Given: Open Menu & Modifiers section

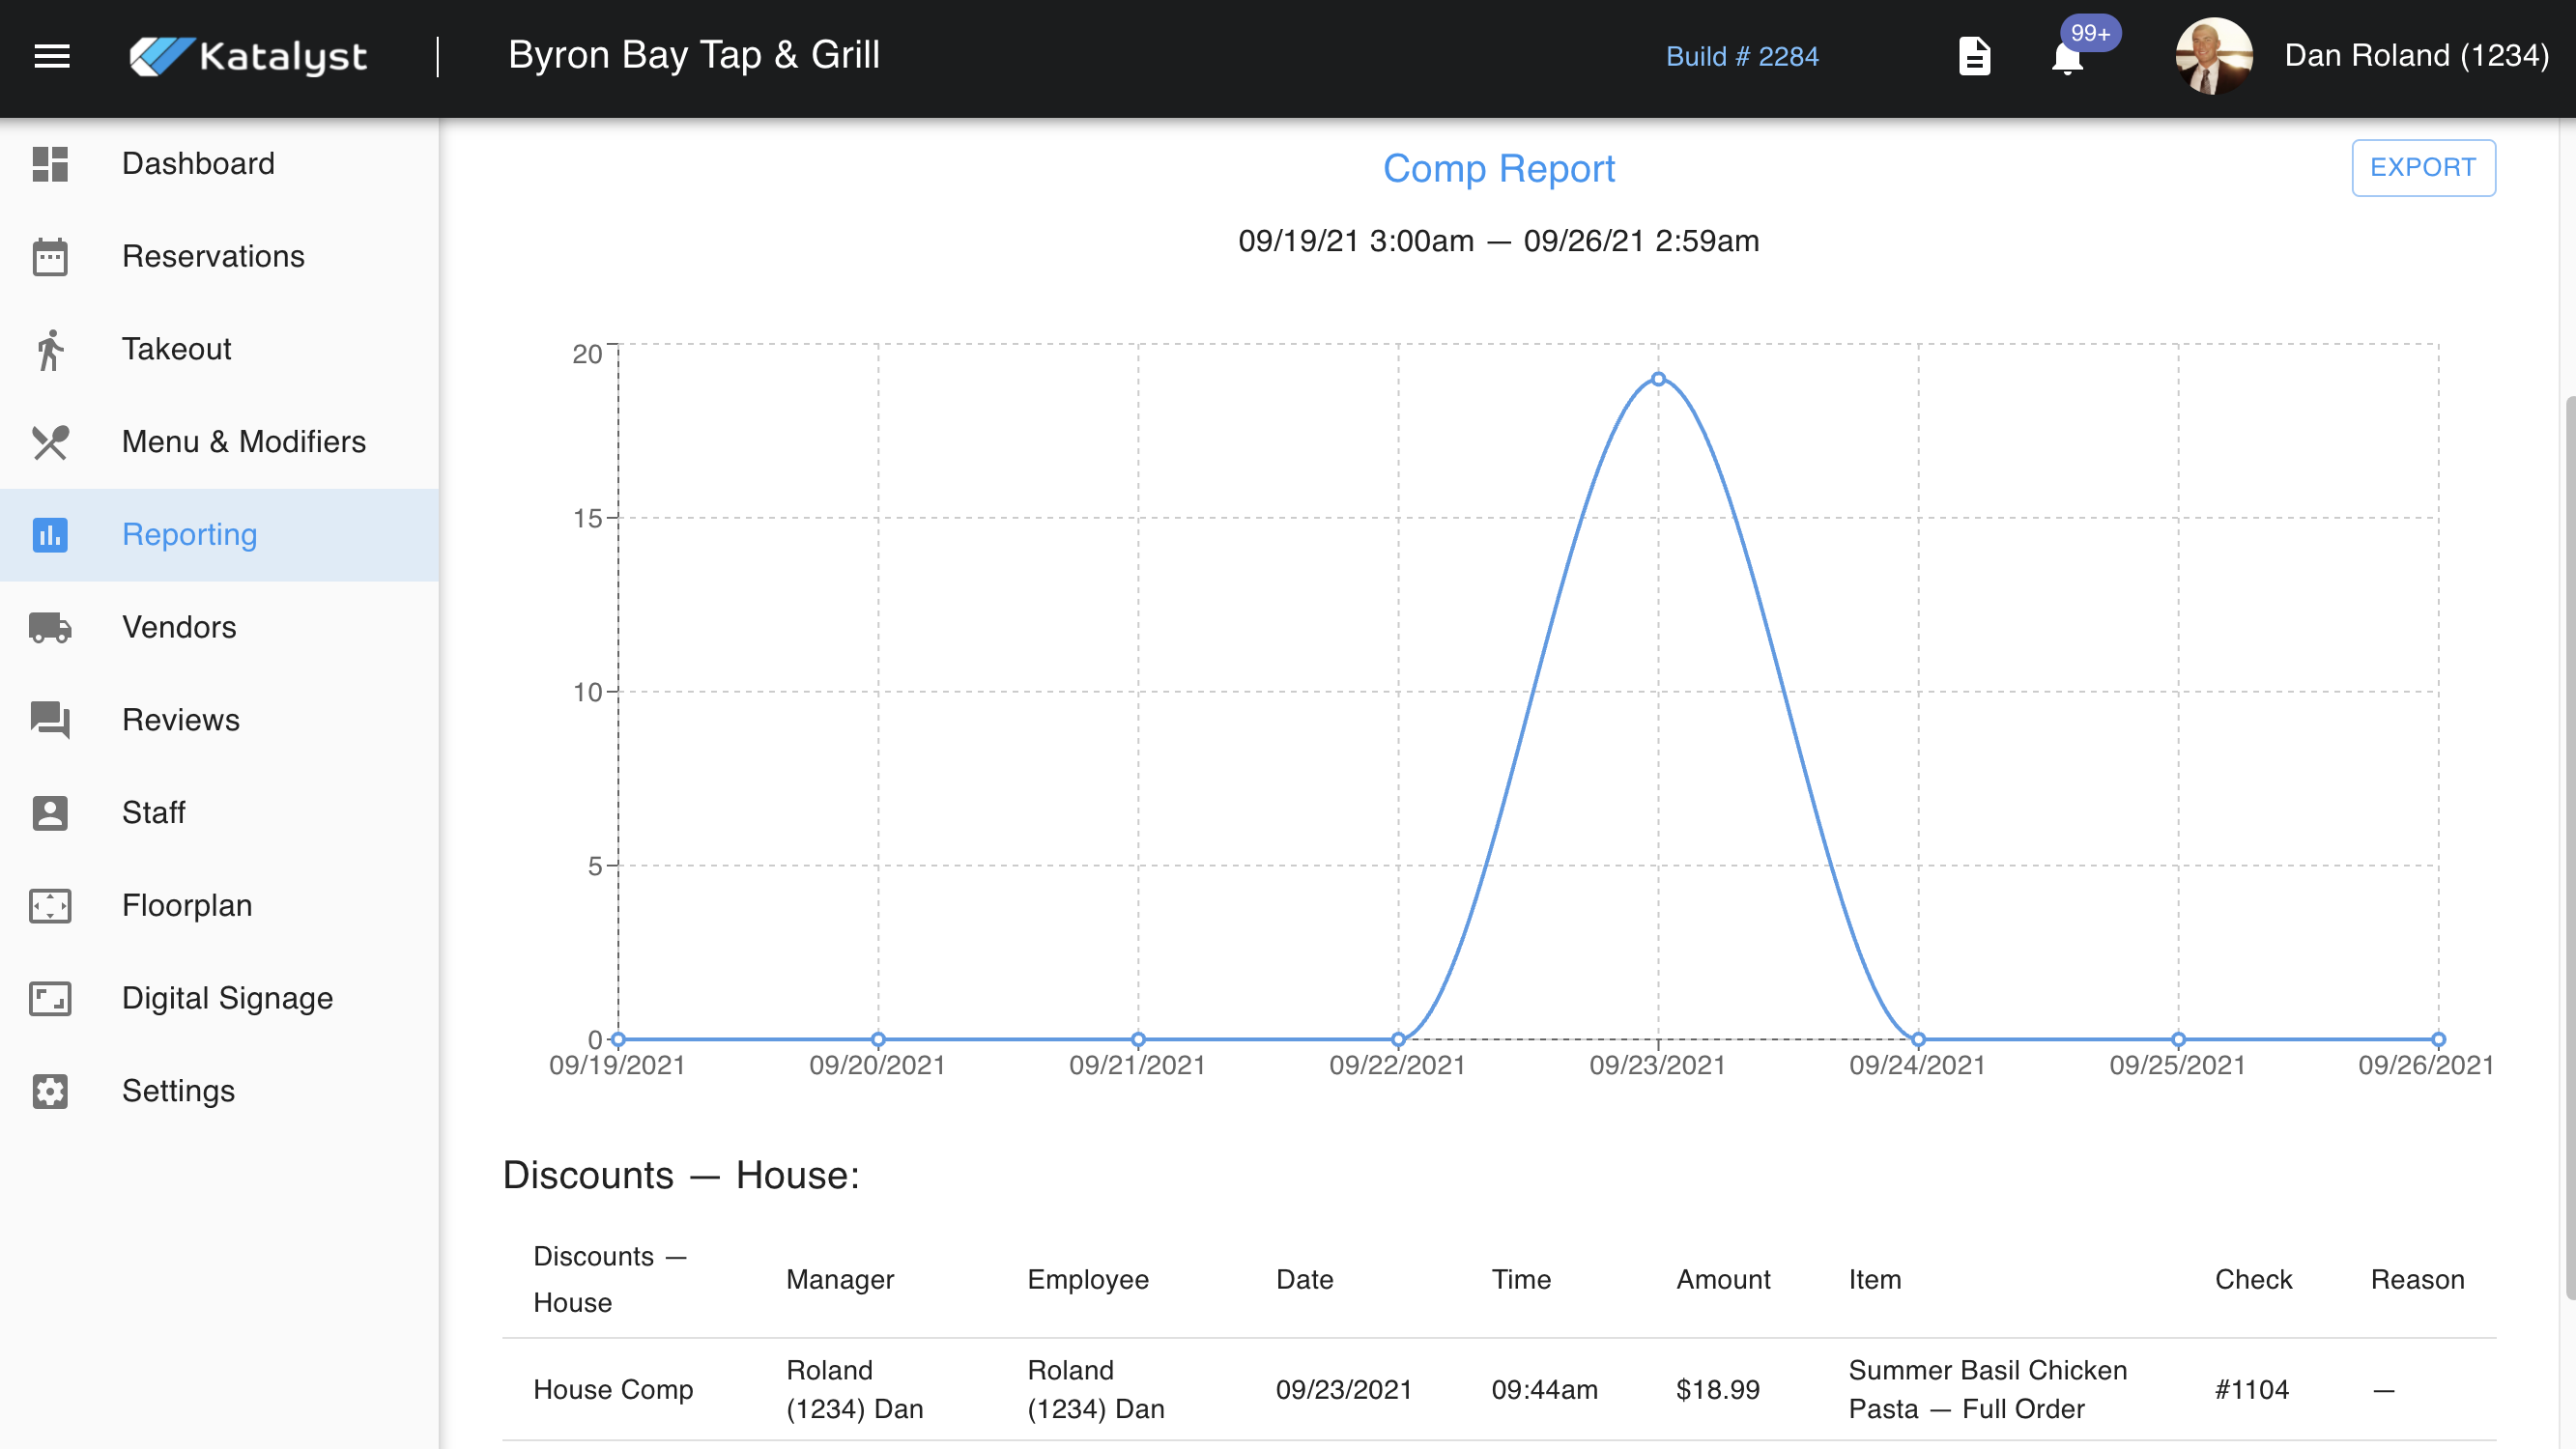Looking at the screenshot, I should point(243,442).
